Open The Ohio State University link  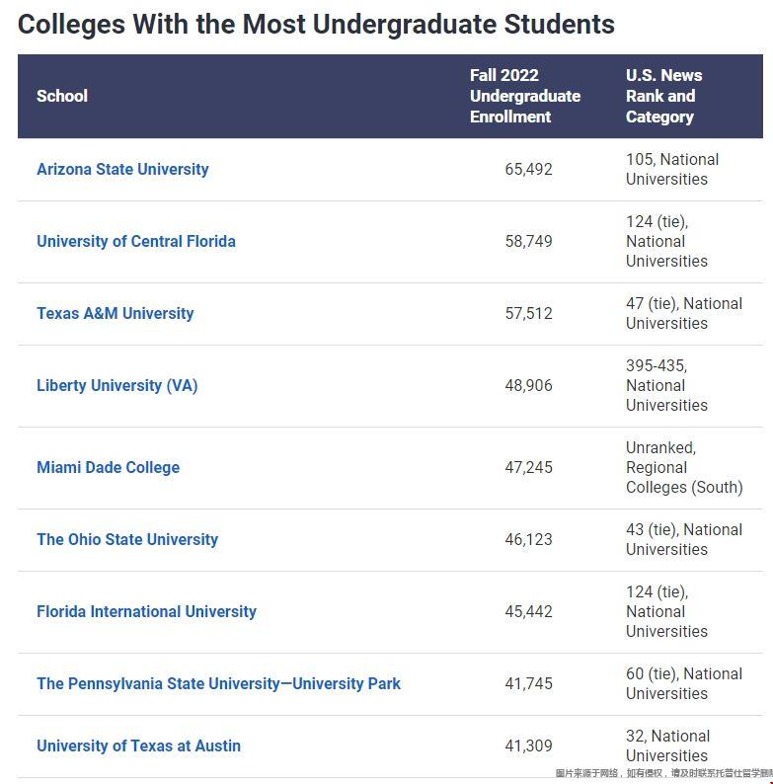pos(127,539)
